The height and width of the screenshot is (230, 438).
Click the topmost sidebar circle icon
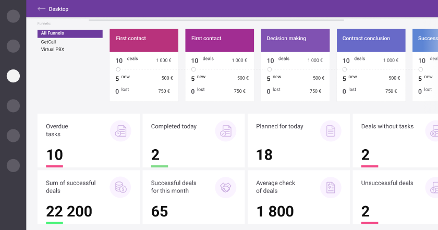(x=13, y=16)
